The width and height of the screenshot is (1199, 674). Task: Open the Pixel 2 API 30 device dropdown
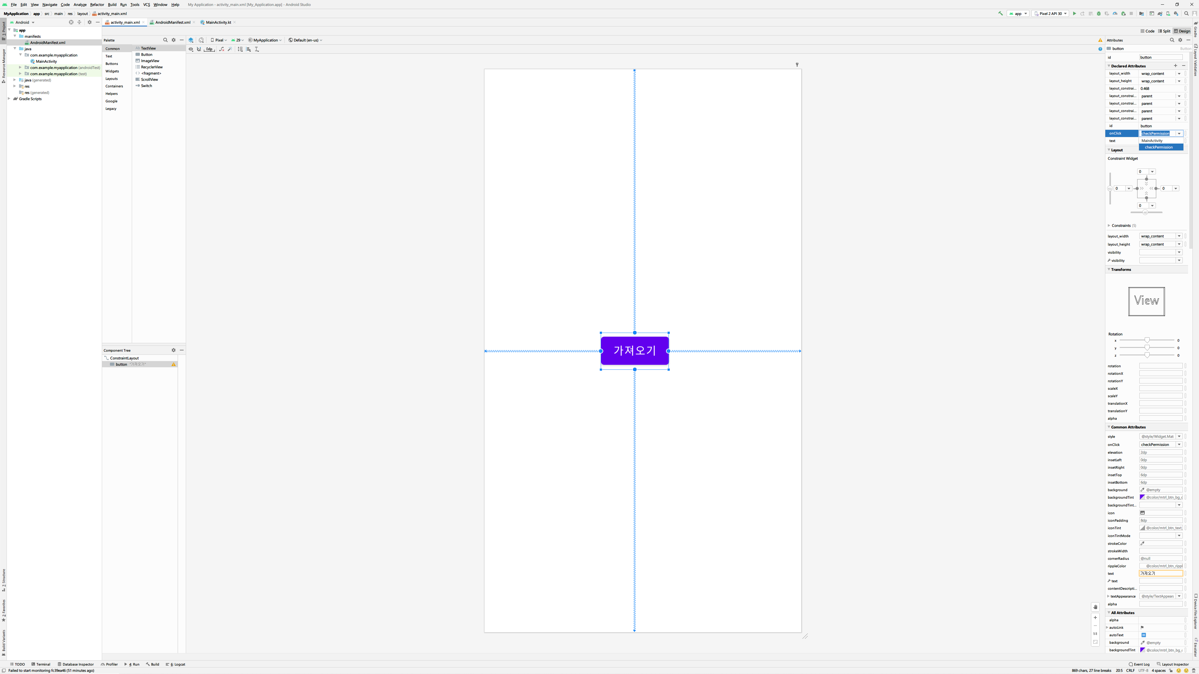point(1050,13)
